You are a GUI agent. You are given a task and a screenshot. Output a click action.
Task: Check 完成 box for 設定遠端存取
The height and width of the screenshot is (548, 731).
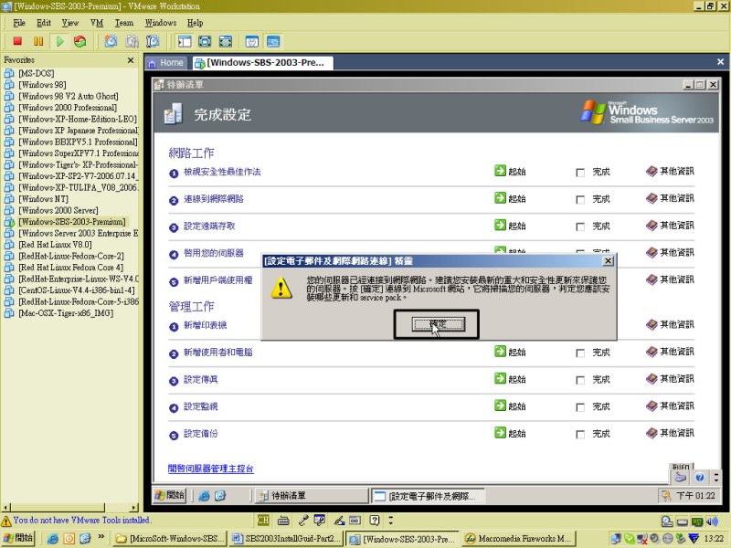[580, 227]
